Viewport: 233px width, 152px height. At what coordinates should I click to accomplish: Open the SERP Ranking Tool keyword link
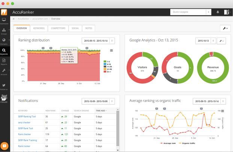point(27,116)
